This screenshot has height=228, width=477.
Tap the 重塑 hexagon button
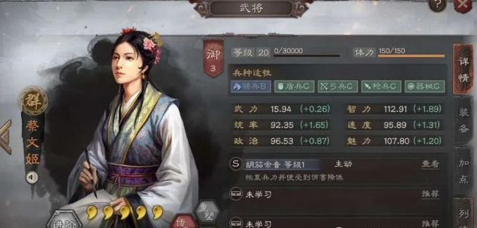207,212
